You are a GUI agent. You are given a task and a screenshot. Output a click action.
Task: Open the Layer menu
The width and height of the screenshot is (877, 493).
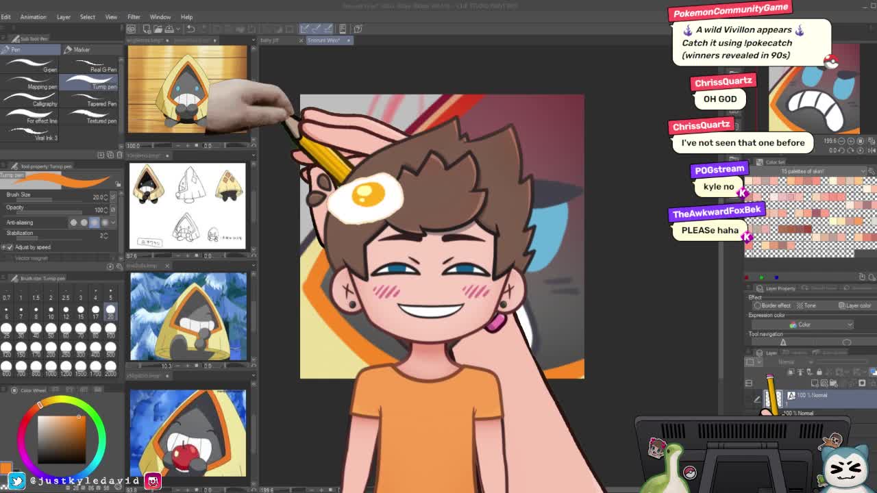(x=63, y=17)
